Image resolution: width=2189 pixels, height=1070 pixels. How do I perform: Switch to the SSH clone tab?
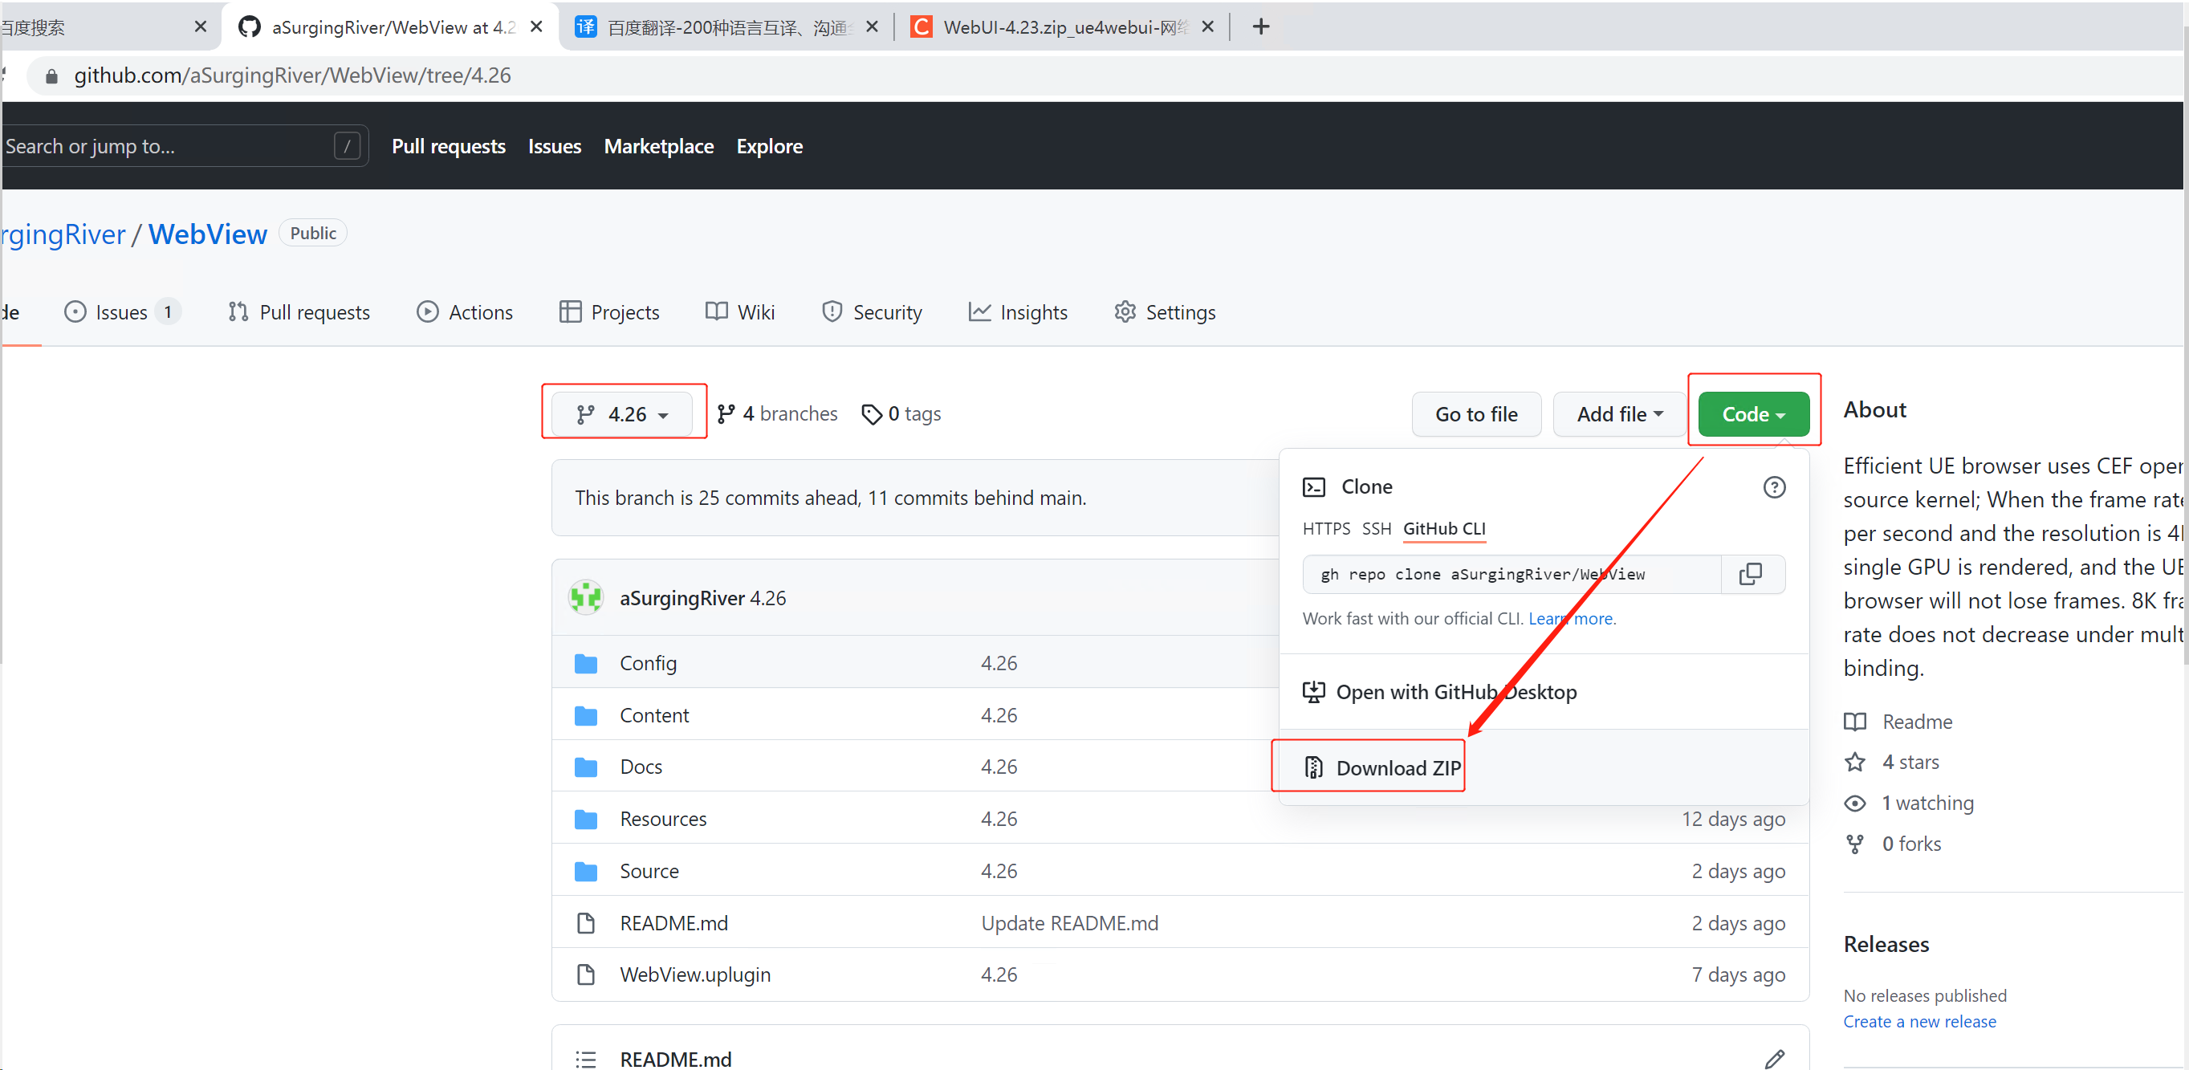[1377, 529]
